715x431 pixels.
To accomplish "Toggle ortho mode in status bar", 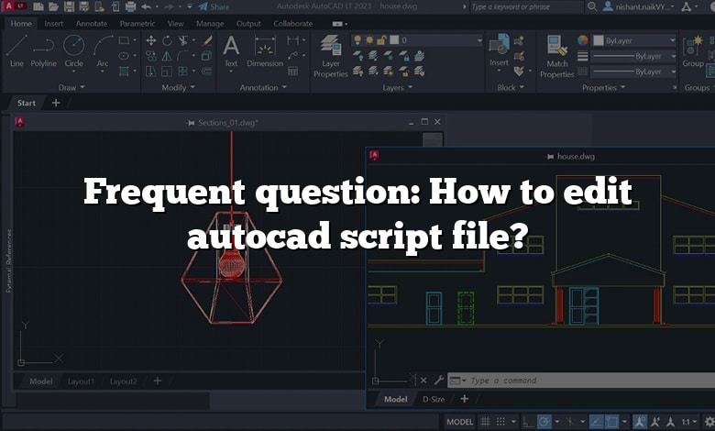I will click(528, 422).
